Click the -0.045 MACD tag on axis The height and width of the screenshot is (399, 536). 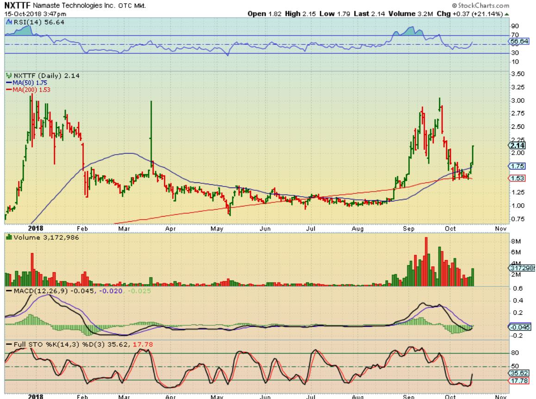520,327
